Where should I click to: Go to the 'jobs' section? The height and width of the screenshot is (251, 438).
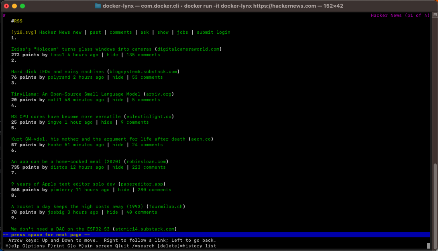click(183, 32)
